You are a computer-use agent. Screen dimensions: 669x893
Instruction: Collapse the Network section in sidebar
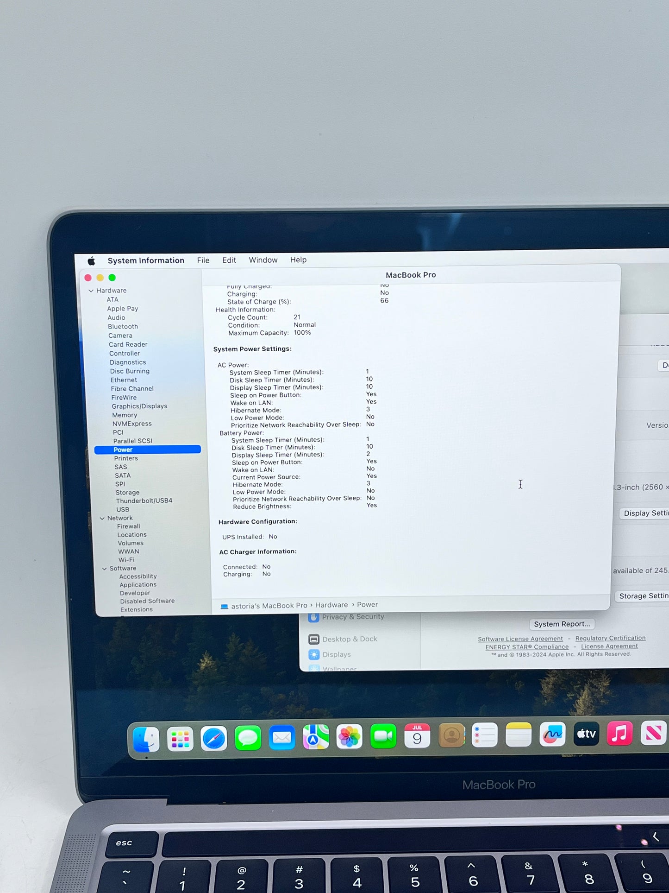pyautogui.click(x=102, y=519)
